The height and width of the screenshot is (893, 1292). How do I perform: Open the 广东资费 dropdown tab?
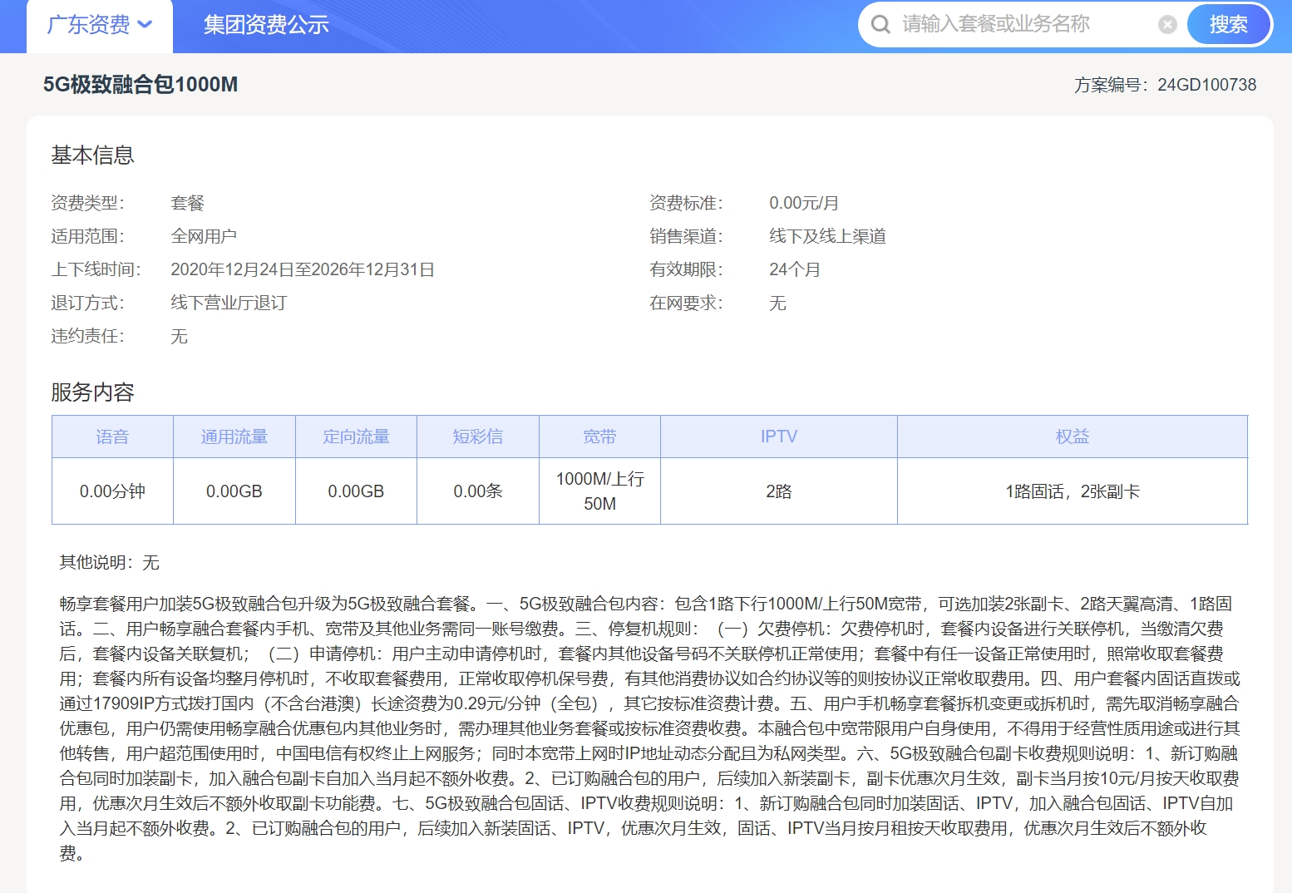pyautogui.click(x=100, y=25)
